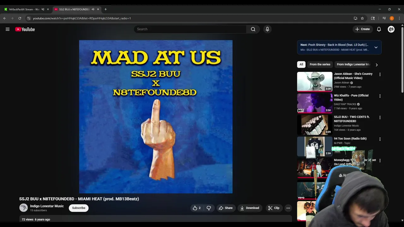Viewport: 404px width, 227px height.
Task: Go to YouTube home via logo
Action: [25, 29]
